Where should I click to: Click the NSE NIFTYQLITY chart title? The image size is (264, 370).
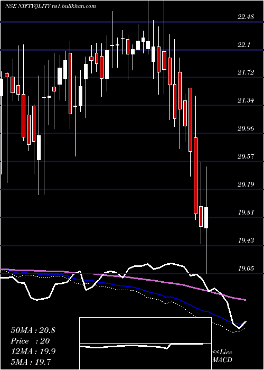coord(51,6)
